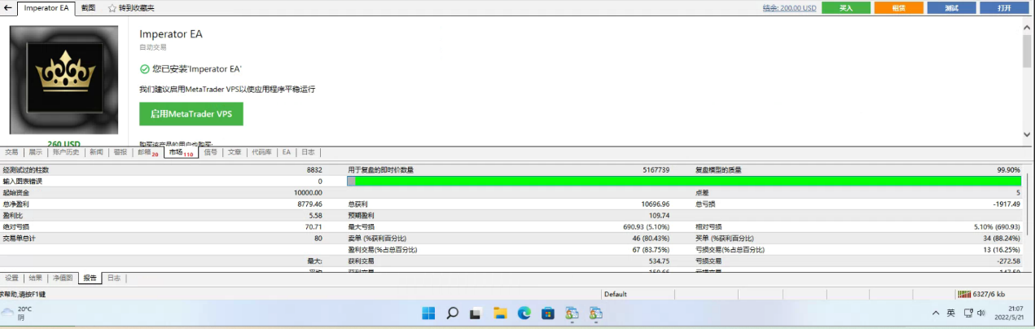Click the green checkmark beside 您已安装
The width and height of the screenshot is (1035, 329).
click(144, 69)
